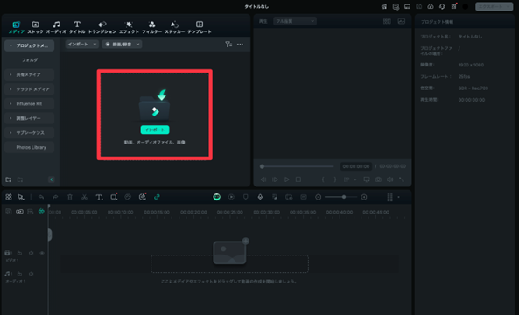Select the crop tool in timeline toolbar
Viewport: 519px width, 315px height.
pos(114,197)
